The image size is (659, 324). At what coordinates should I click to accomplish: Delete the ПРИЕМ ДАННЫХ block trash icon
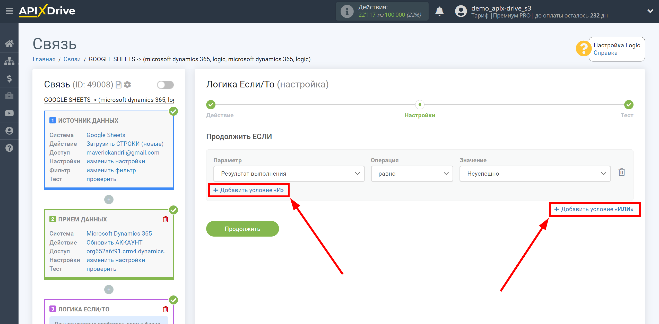click(166, 219)
